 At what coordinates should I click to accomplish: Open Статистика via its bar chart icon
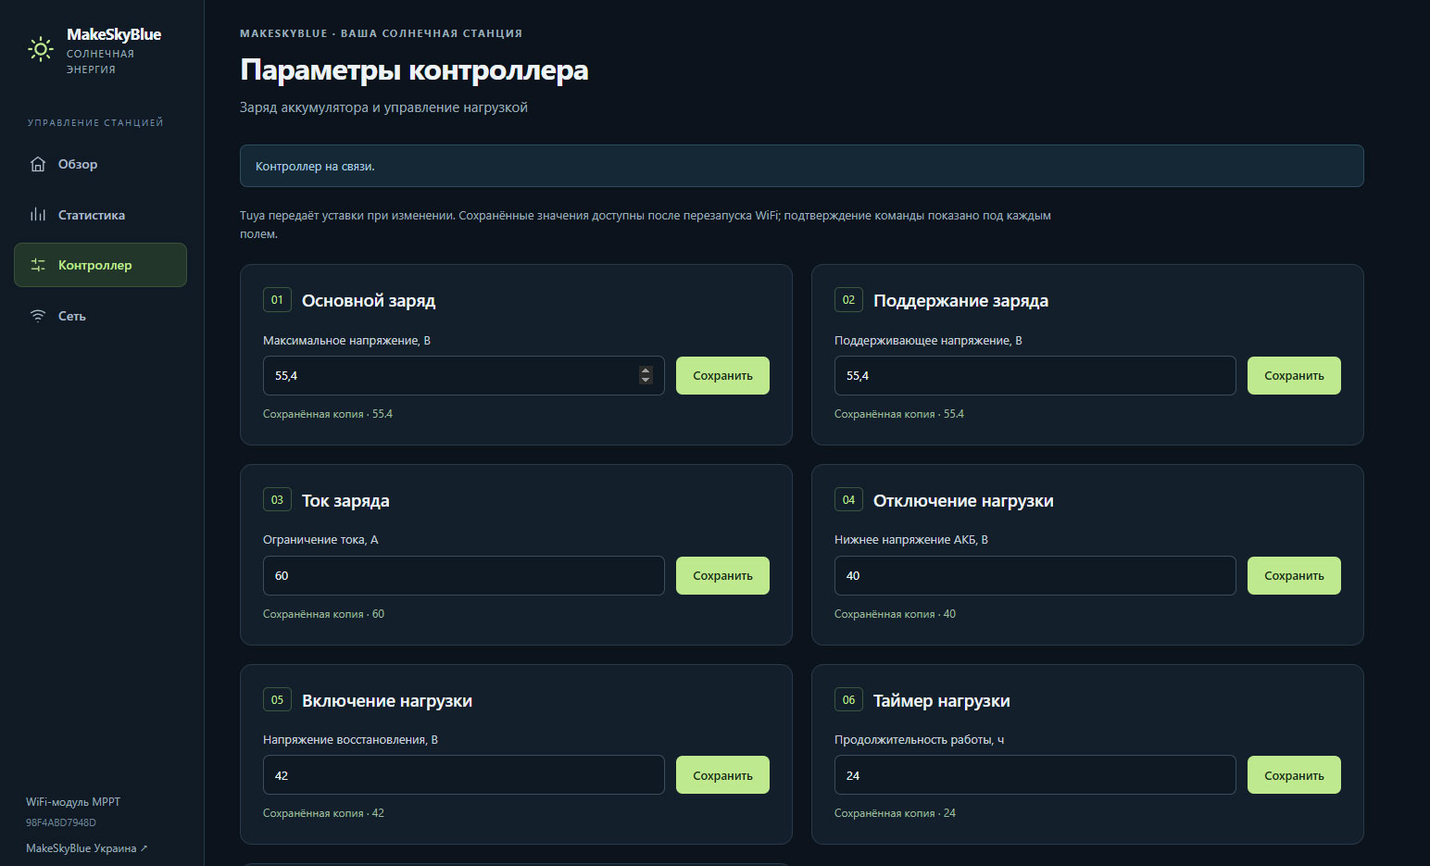click(38, 215)
